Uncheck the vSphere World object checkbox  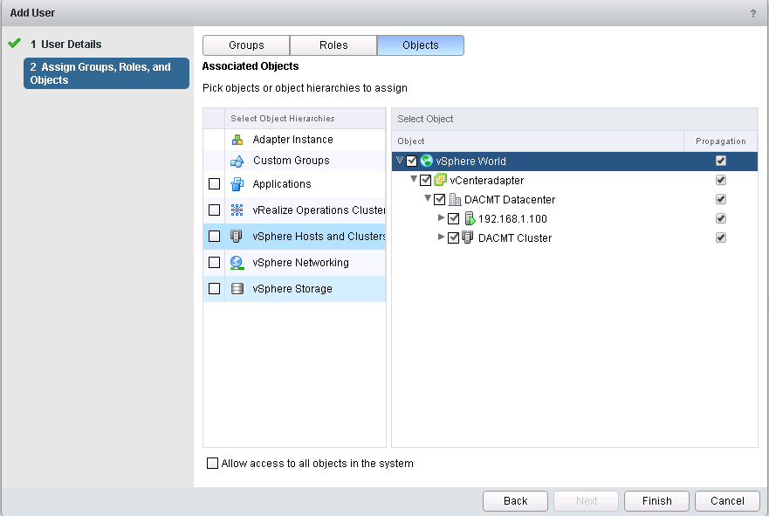click(411, 161)
